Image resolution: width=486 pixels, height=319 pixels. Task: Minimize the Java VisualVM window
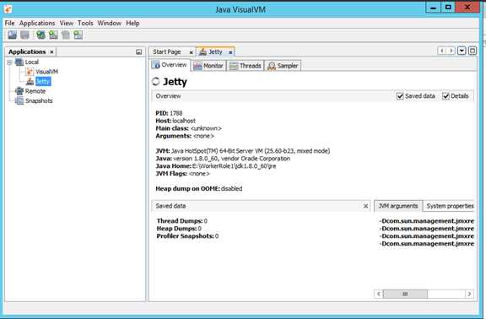(x=433, y=8)
